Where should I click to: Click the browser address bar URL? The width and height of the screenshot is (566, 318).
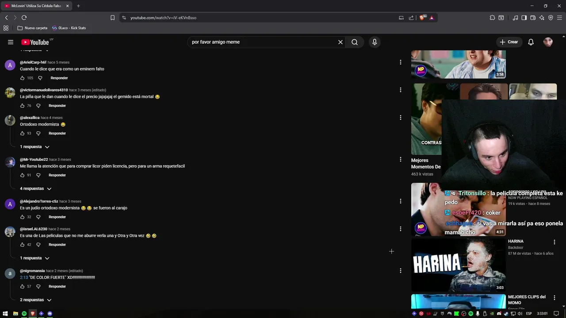click(163, 18)
